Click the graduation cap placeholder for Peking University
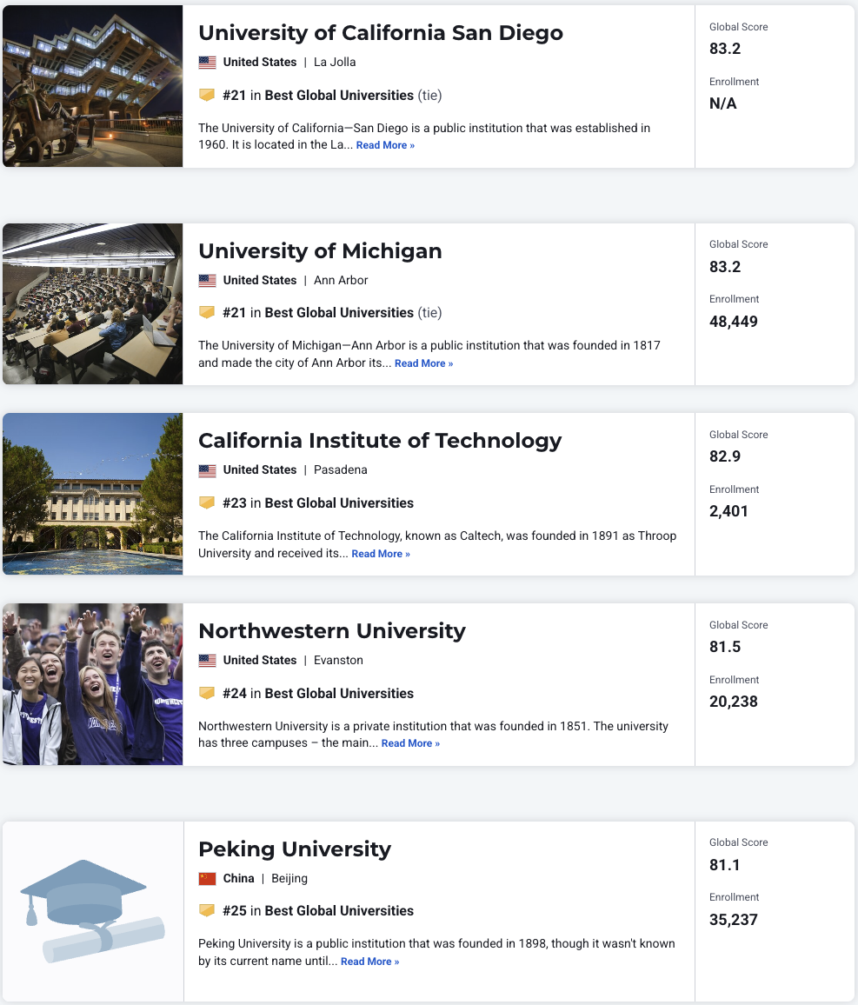858x1005 pixels. tap(93, 911)
